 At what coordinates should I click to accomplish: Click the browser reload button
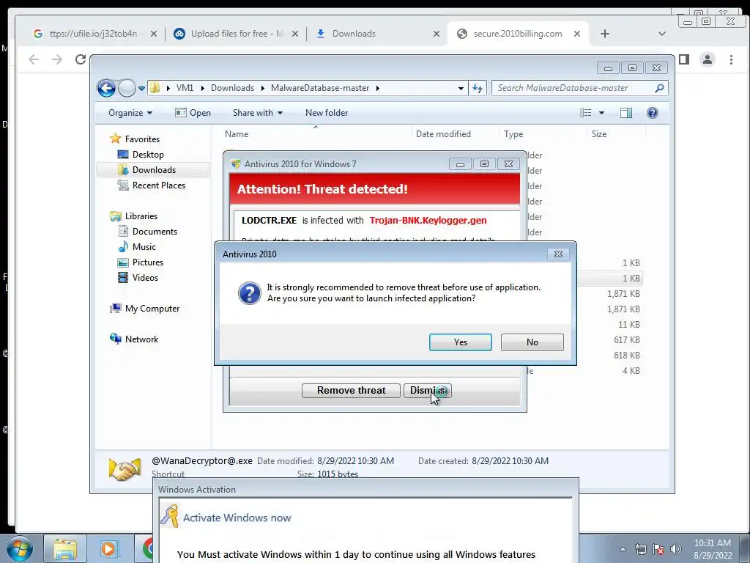pyautogui.click(x=81, y=59)
